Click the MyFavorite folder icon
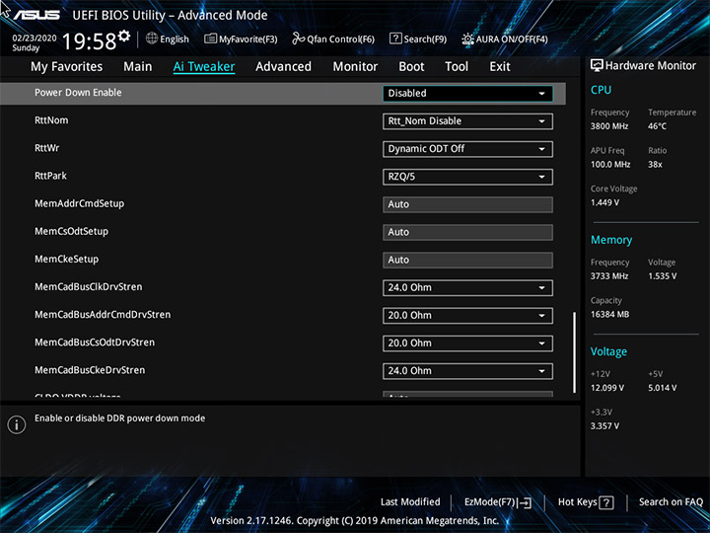Screen dimensions: 710x533 coord(210,38)
